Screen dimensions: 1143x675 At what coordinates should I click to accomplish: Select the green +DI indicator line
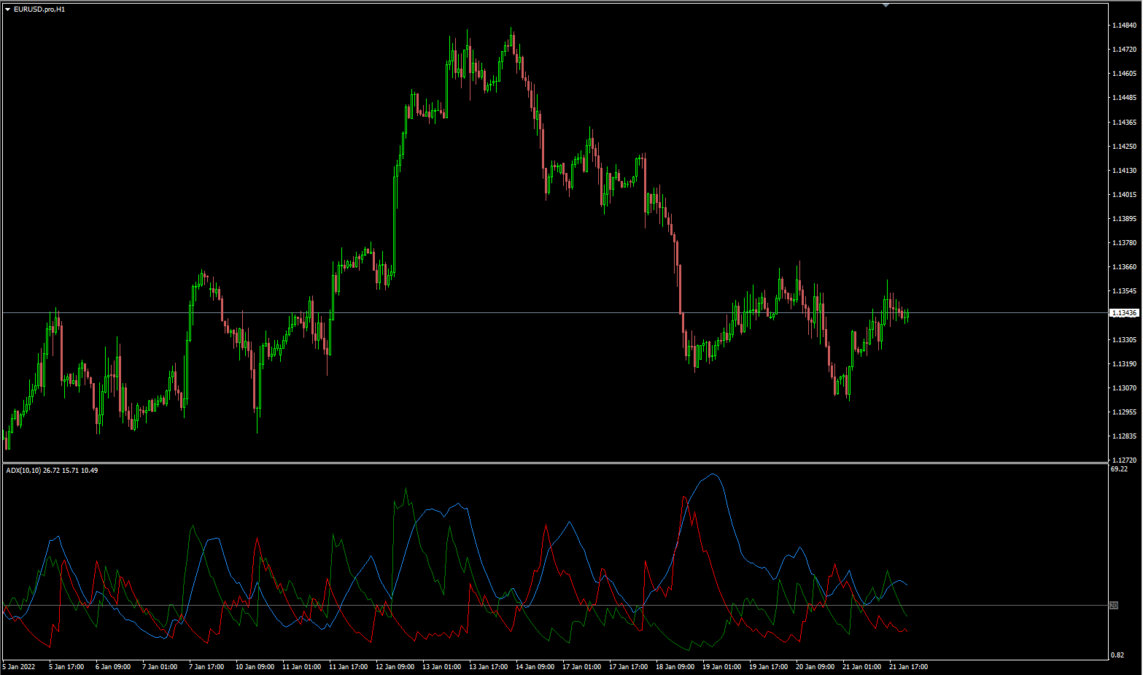pyautogui.click(x=406, y=487)
